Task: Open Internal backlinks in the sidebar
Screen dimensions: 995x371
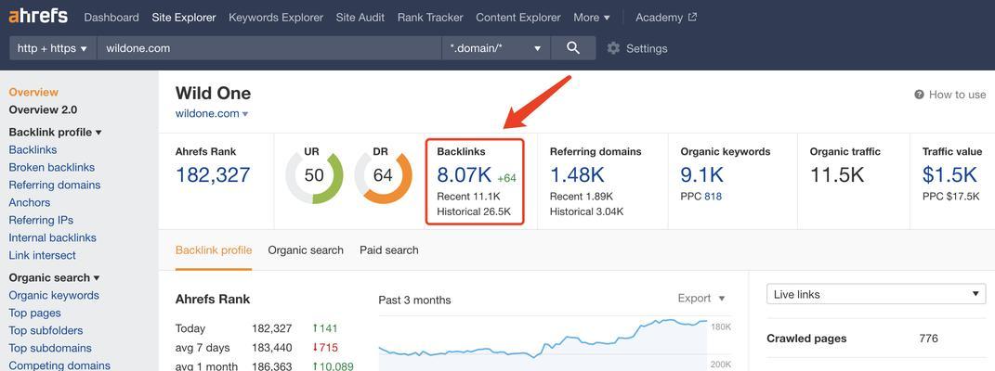Action: pos(53,238)
